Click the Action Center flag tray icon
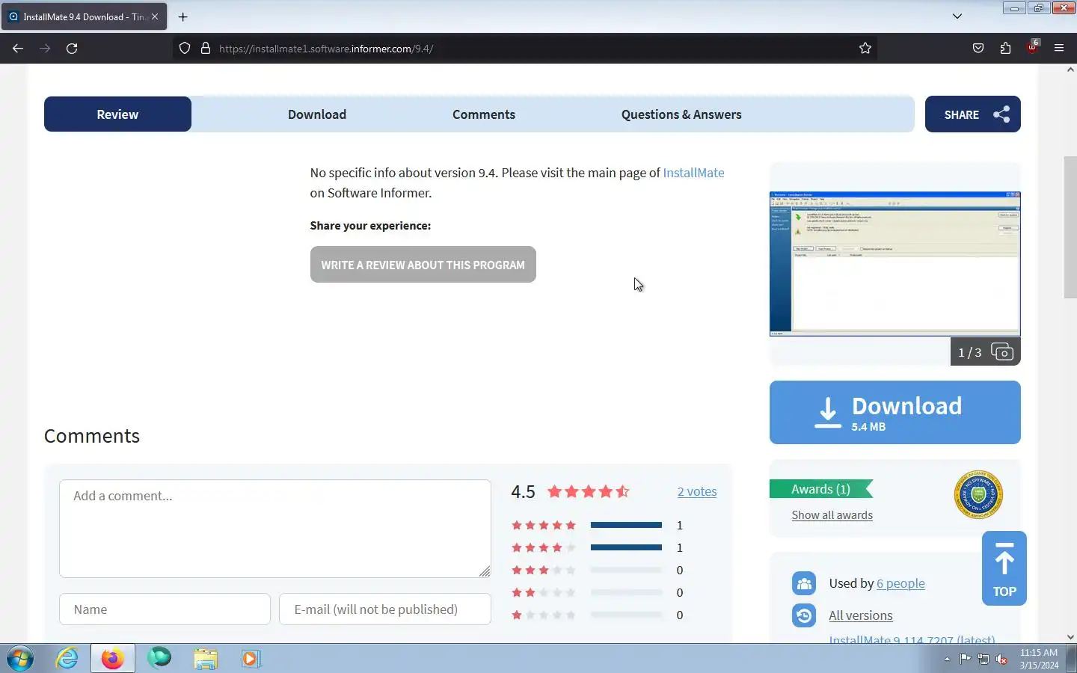Image resolution: width=1077 pixels, height=673 pixels. (965, 659)
